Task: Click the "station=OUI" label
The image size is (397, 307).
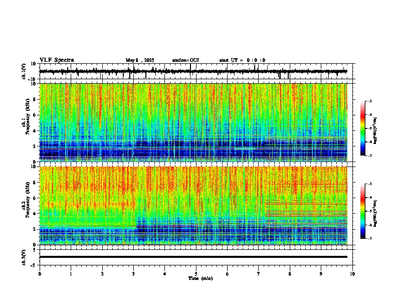Action: [x=185, y=60]
